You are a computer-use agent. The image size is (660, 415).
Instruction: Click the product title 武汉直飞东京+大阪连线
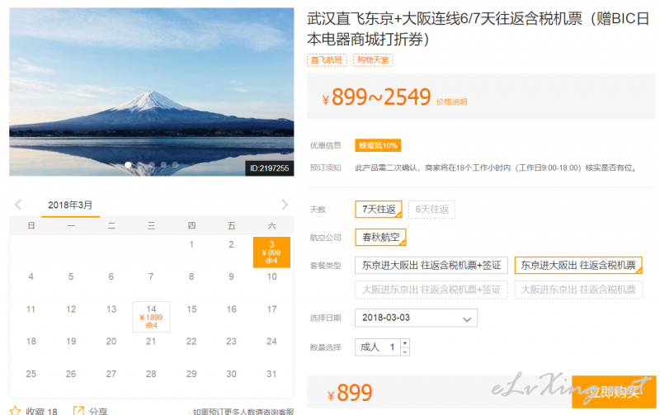pyautogui.click(x=478, y=29)
